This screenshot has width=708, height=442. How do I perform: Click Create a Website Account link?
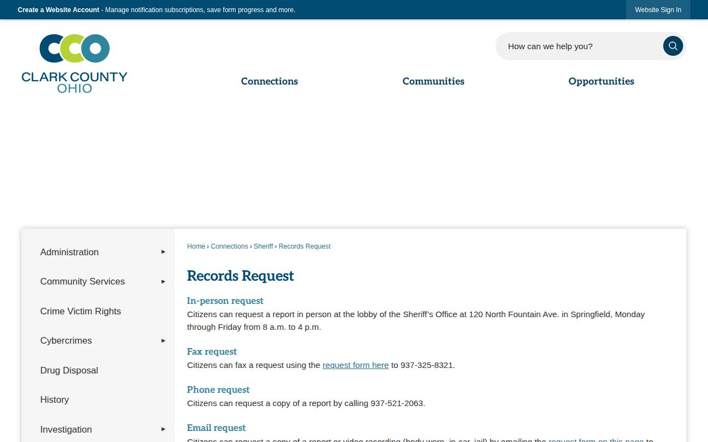(59, 10)
